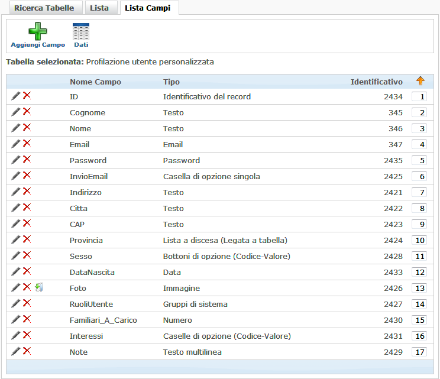Focus the order field showing 10 for Provincia

tap(419, 241)
